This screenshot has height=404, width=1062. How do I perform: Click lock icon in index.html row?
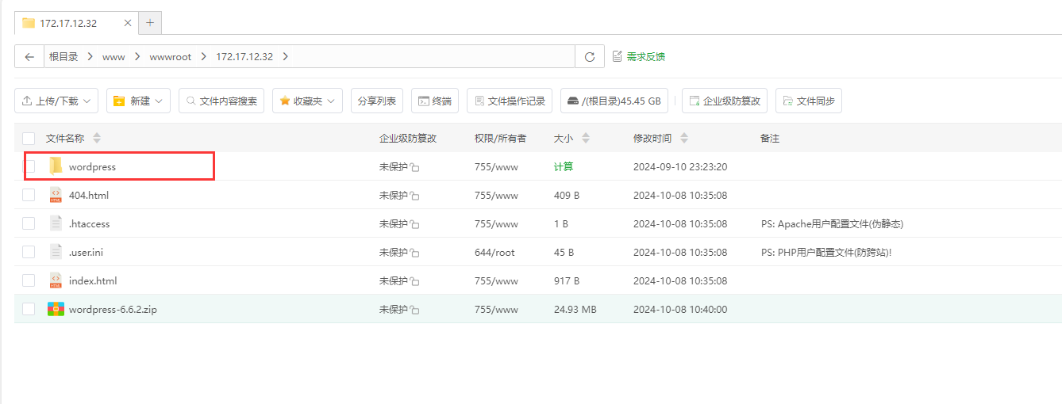point(414,281)
